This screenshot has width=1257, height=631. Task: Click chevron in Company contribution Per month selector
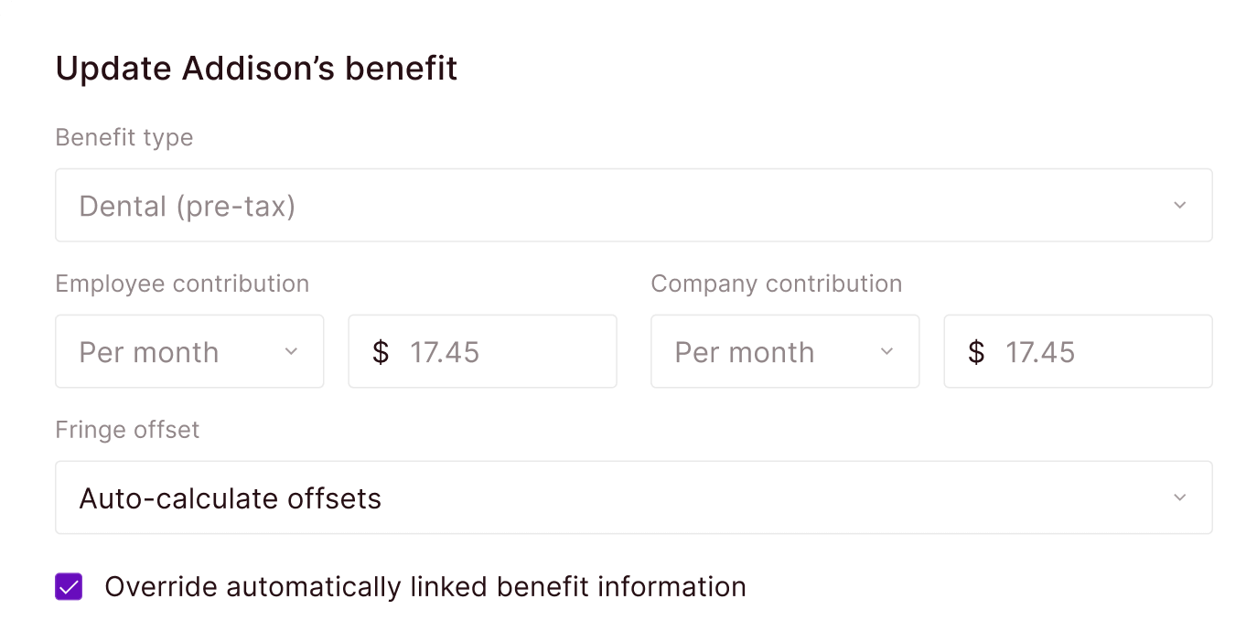(x=886, y=352)
